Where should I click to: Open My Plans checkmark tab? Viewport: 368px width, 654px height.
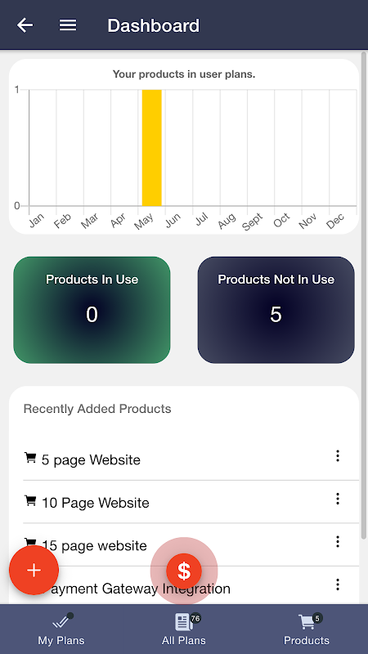[x=61, y=629]
